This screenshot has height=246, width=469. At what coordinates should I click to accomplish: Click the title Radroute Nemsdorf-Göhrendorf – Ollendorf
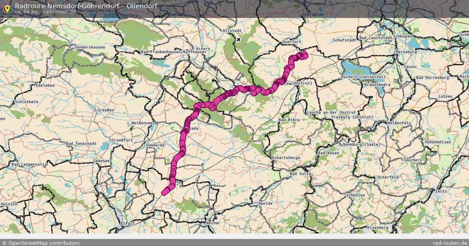coord(86,6)
